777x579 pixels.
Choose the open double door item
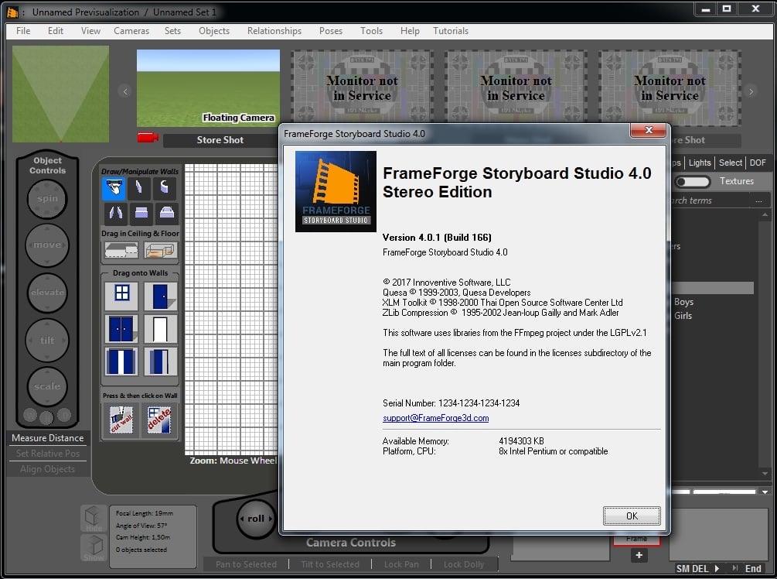pyautogui.click(x=121, y=361)
